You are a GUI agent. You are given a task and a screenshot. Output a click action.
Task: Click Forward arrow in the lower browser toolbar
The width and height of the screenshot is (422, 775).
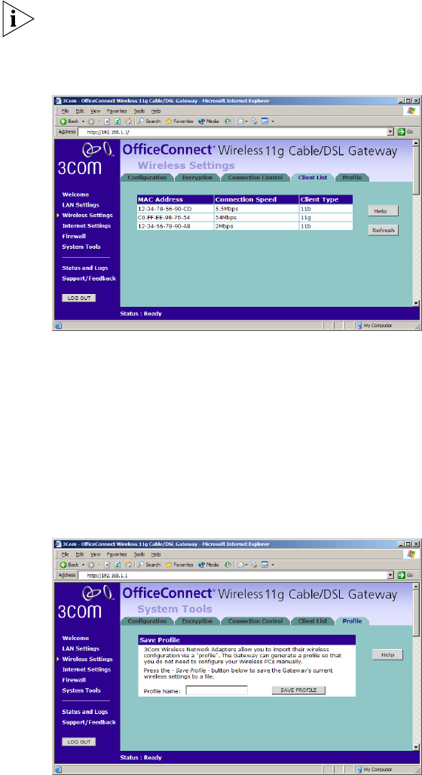[x=91, y=565]
